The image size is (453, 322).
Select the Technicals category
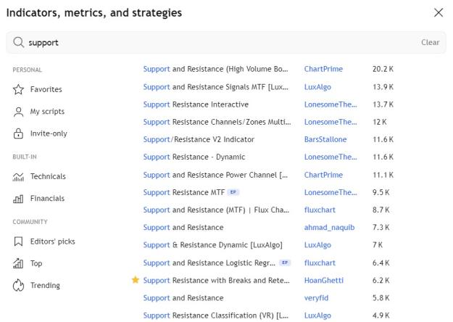click(48, 177)
